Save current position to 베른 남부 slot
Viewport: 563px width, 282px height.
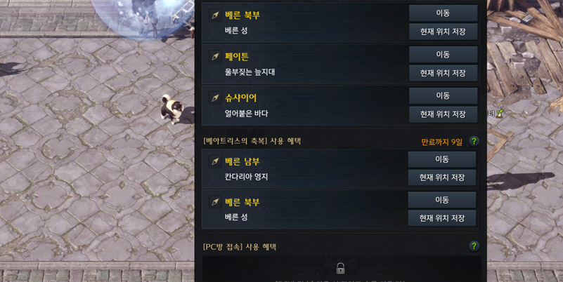click(442, 177)
